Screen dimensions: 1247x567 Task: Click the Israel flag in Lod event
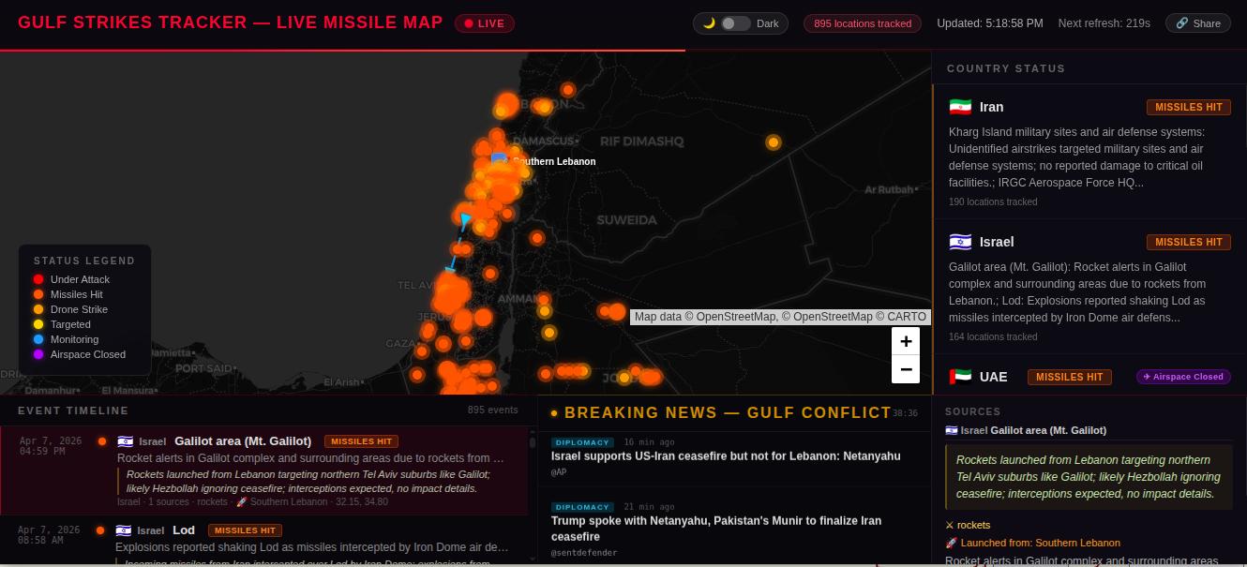click(x=123, y=530)
